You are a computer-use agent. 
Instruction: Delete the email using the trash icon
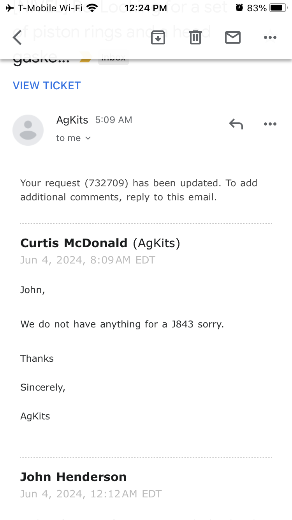click(x=195, y=38)
